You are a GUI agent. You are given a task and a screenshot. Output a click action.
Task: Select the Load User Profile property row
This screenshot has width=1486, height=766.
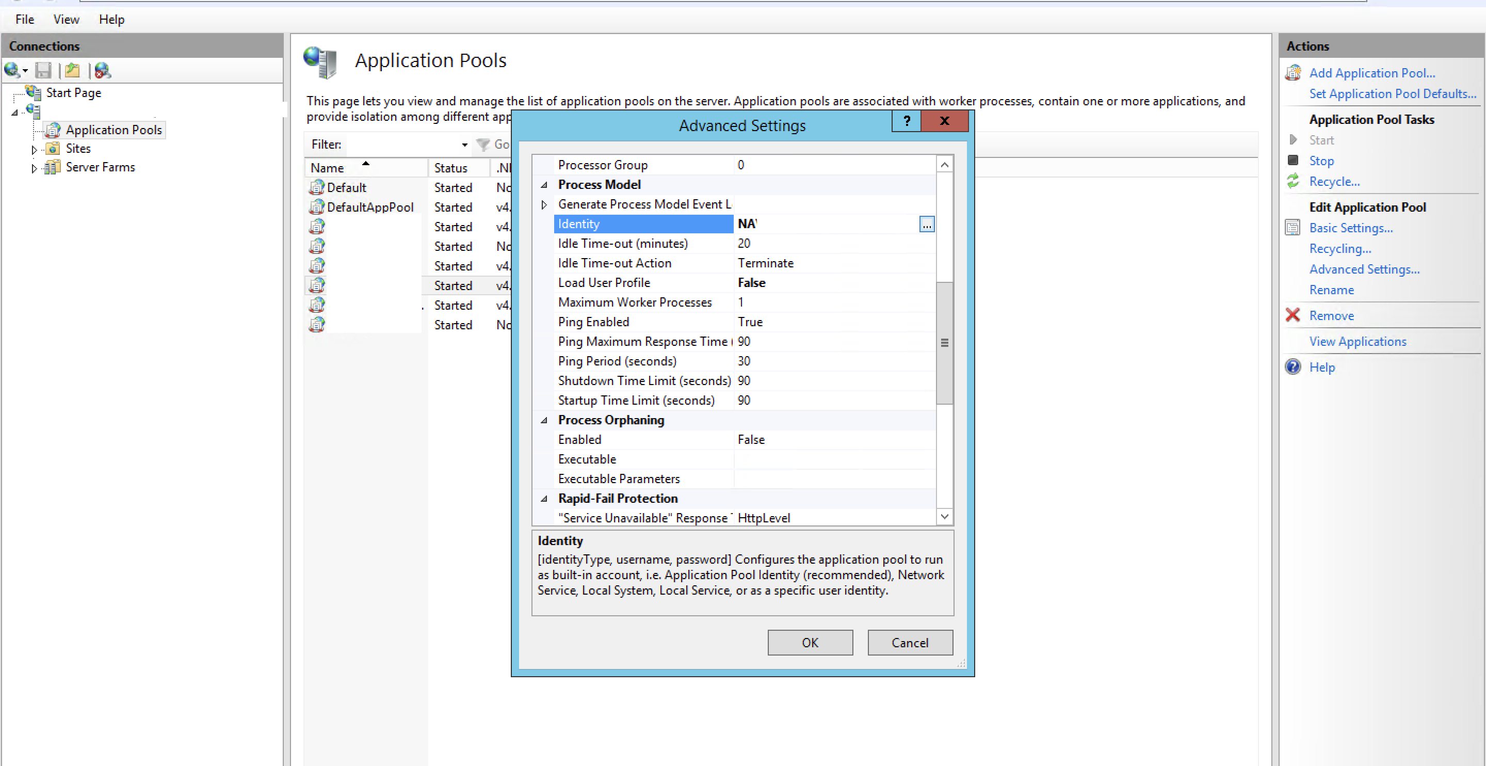pos(604,283)
